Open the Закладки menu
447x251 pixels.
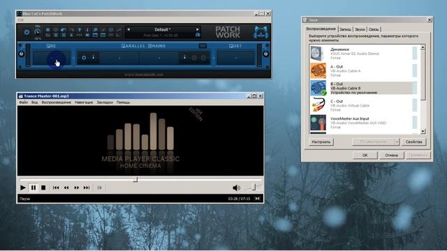click(105, 102)
